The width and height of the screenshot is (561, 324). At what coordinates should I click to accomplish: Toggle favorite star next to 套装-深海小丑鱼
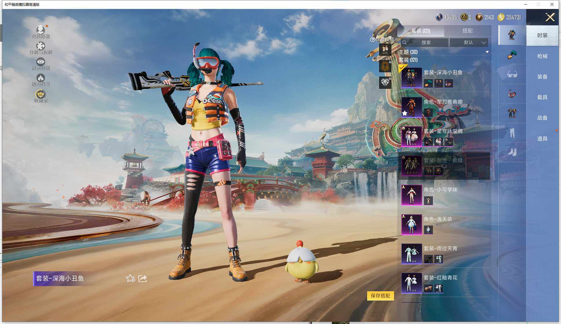[x=130, y=279]
